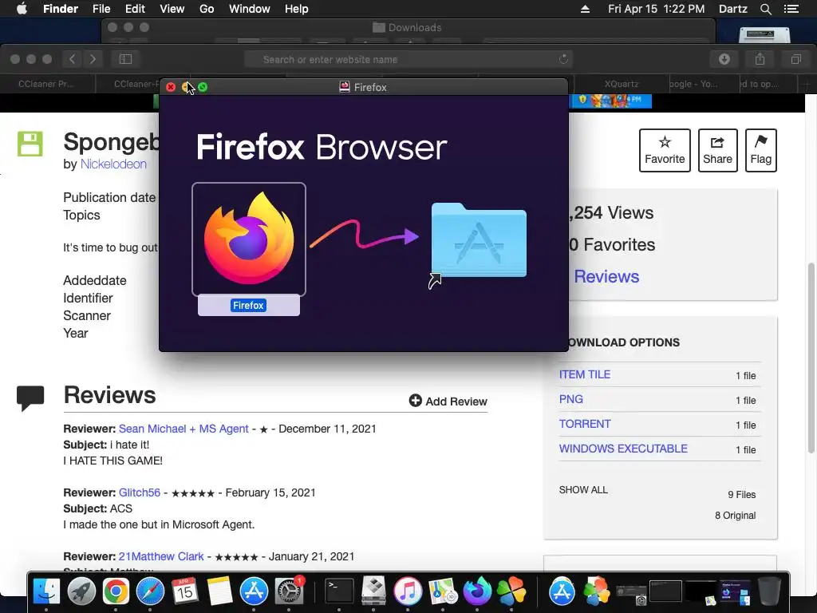
Task: Open Finder from the dock
Action: pos(46,591)
